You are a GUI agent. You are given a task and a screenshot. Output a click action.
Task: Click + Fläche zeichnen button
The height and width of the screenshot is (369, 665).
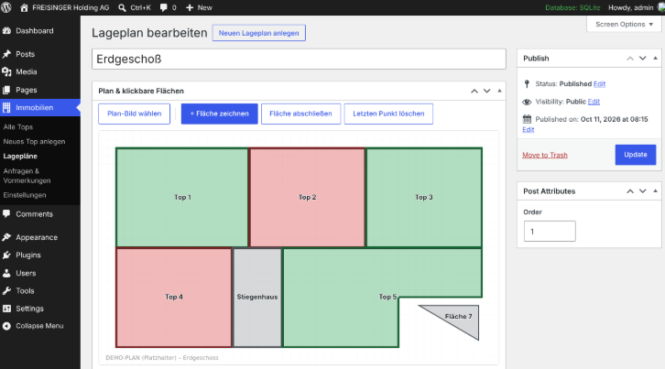tap(219, 114)
